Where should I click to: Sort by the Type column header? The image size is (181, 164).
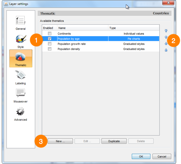[x=134, y=28]
